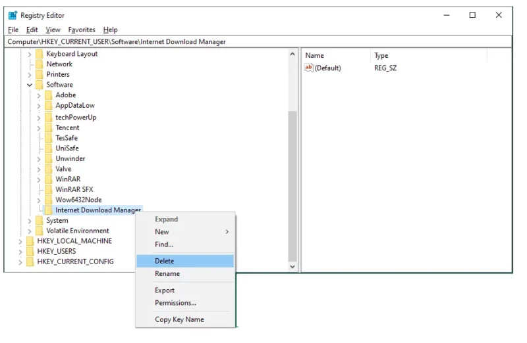Select the Internet Download Manager key label
The image size is (527, 343).
pyautogui.click(x=98, y=210)
